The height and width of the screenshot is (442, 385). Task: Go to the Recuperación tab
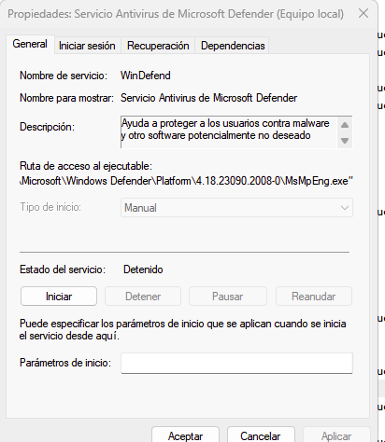(x=158, y=46)
